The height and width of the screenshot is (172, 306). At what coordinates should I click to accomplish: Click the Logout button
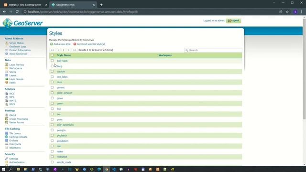[233, 21]
